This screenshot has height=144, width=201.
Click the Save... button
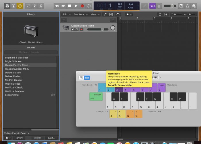click(x=51, y=138)
